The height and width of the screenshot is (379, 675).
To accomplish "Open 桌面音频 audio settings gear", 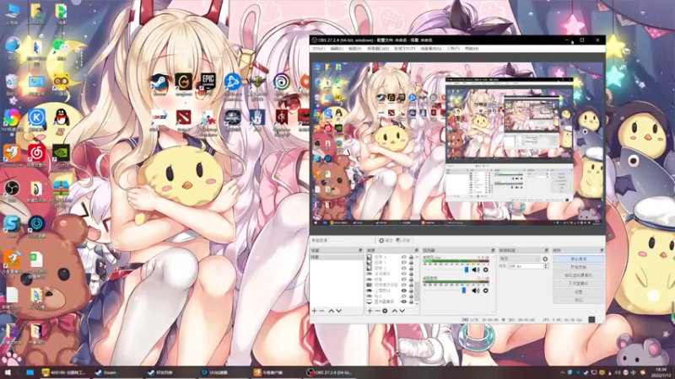I will pyautogui.click(x=486, y=291).
